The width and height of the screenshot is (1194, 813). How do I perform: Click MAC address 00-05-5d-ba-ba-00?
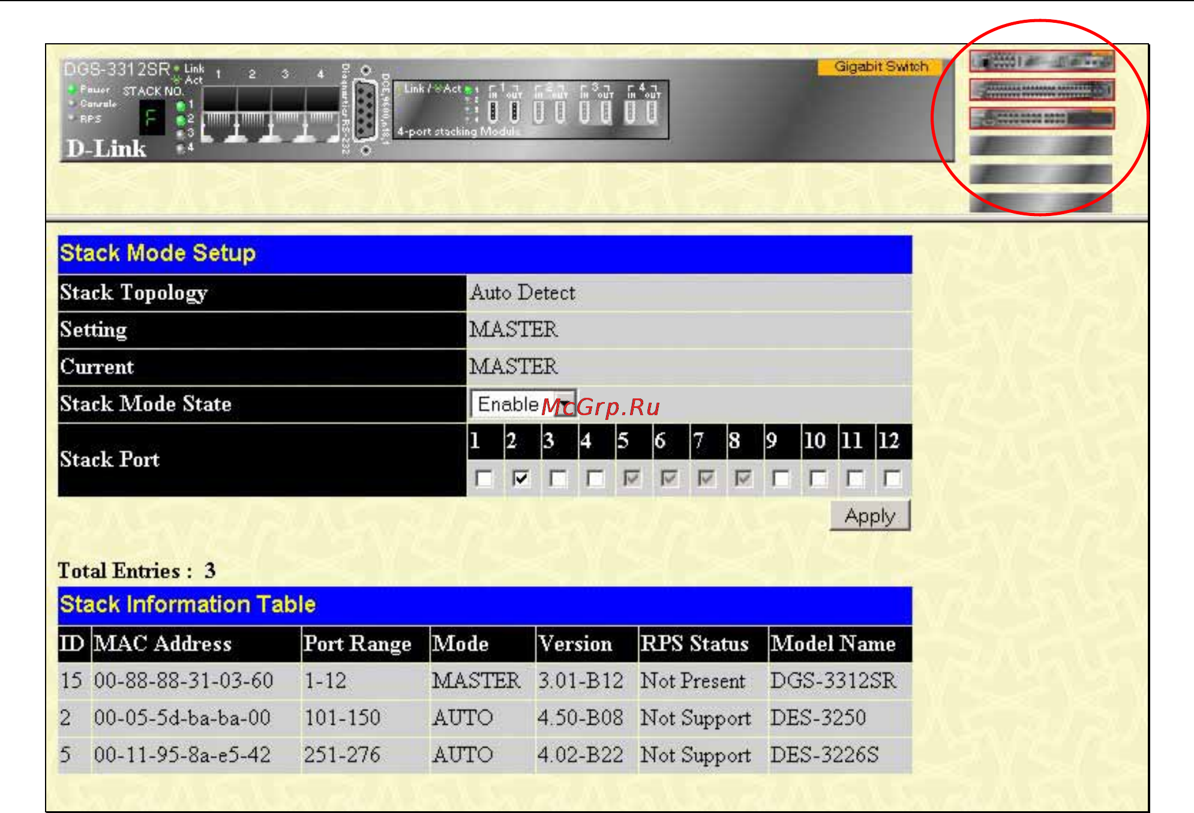click(182, 718)
